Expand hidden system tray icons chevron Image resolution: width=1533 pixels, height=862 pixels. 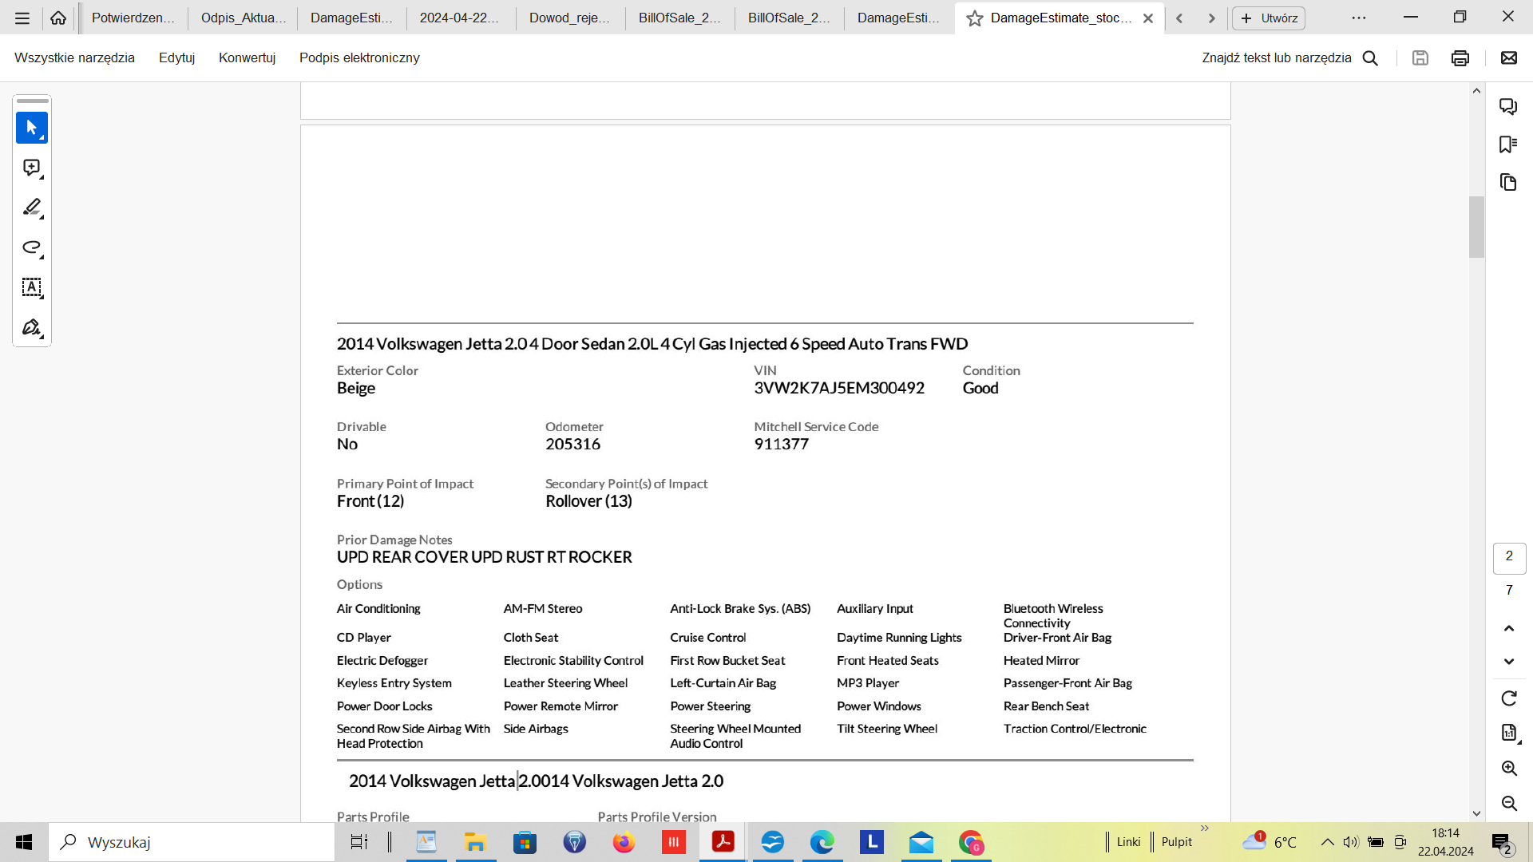(x=1327, y=842)
